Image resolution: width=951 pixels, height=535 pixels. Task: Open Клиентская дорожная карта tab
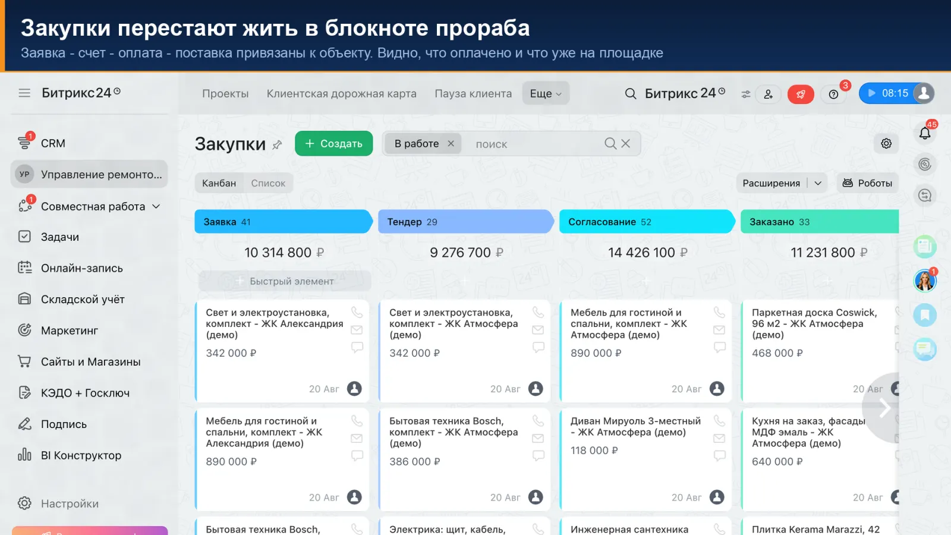click(x=342, y=93)
